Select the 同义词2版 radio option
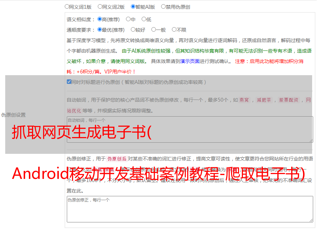The height and width of the screenshot is (229, 317). click(x=100, y=7)
